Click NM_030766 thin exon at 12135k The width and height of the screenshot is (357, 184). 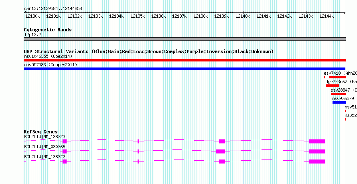point(138,151)
